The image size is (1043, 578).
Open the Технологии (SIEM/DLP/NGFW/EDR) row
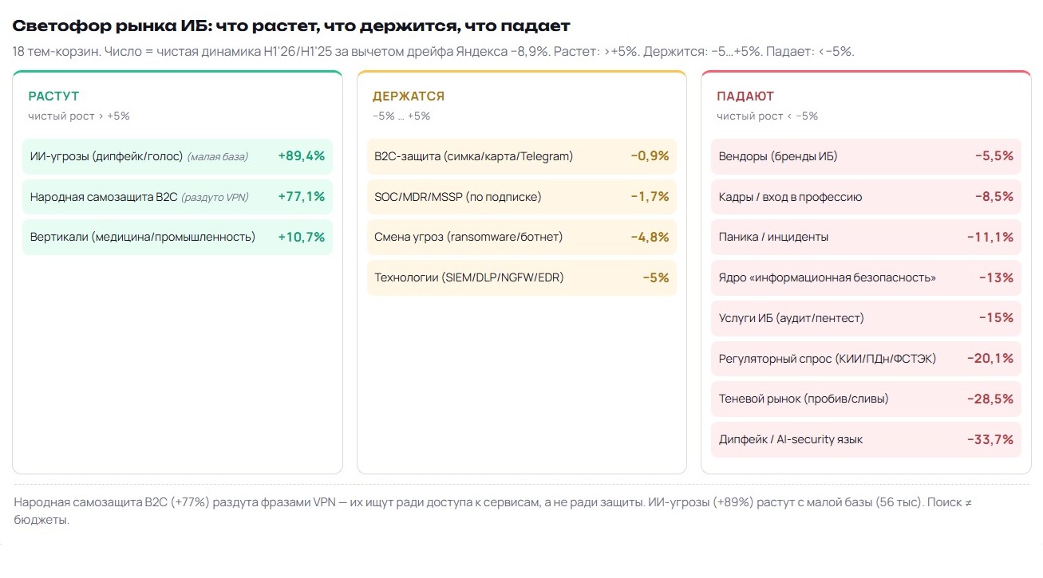click(x=522, y=277)
